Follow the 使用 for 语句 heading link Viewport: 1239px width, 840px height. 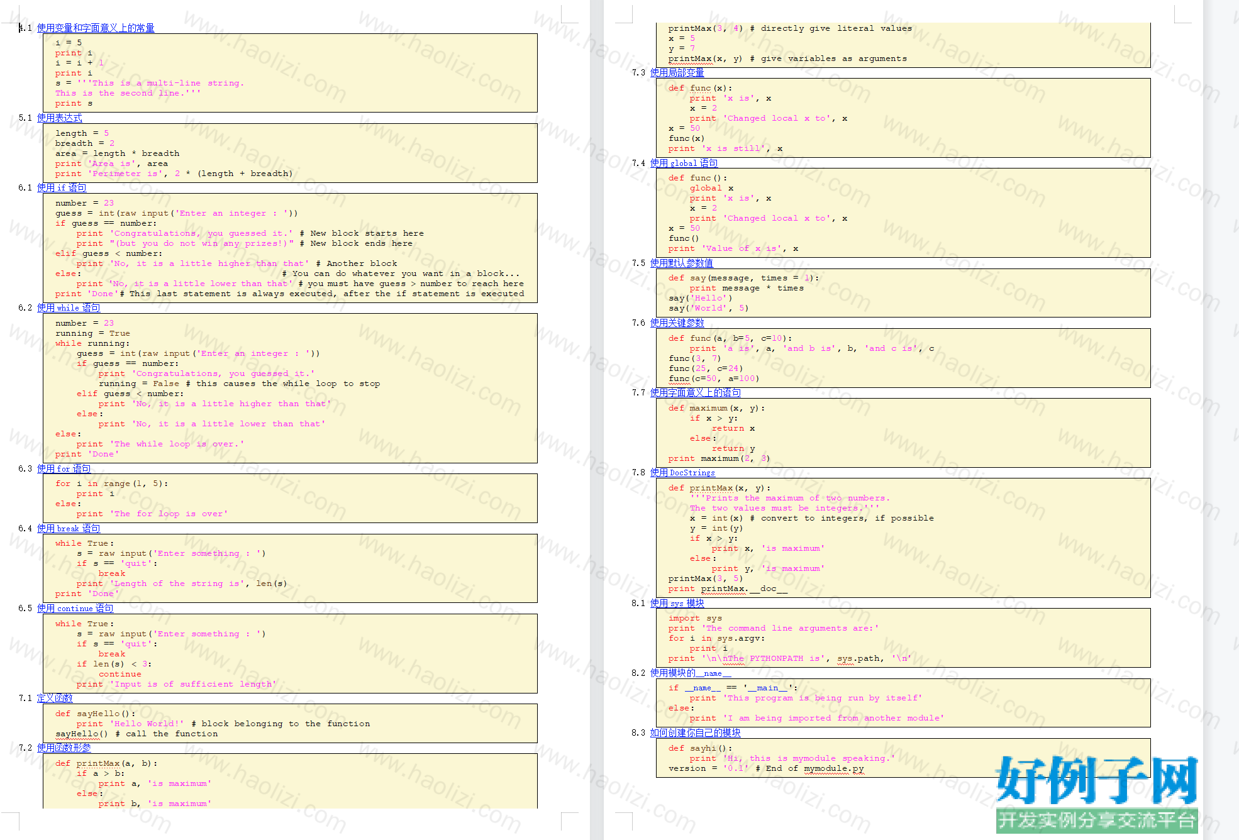click(64, 468)
